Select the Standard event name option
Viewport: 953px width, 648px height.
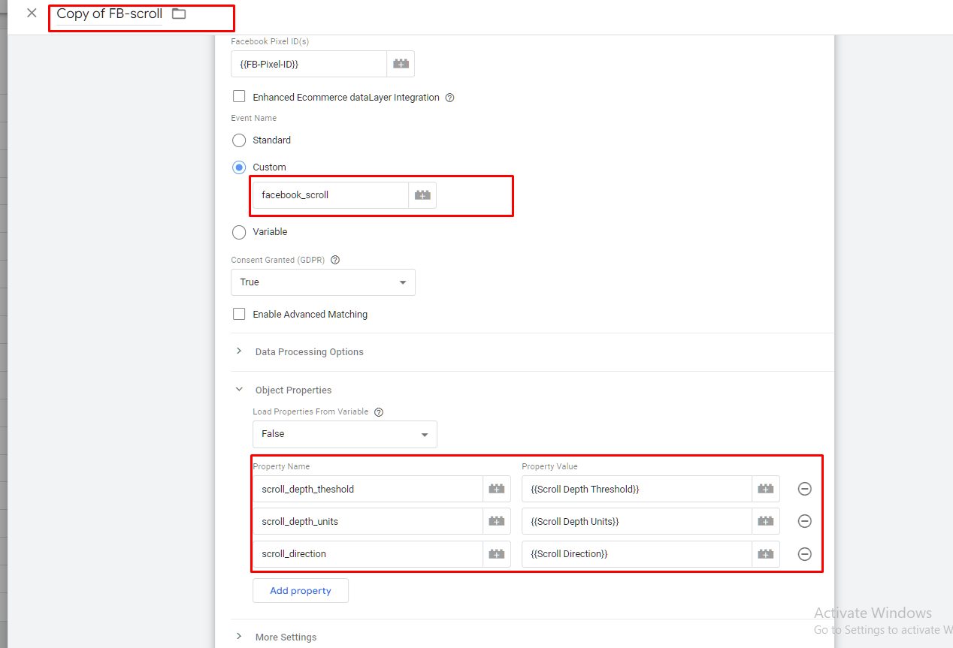[x=239, y=140]
